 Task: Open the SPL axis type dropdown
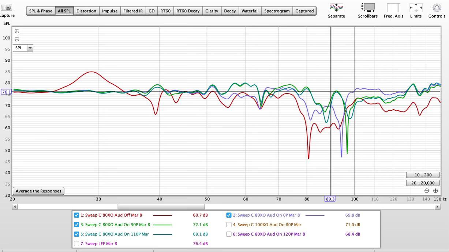click(x=23, y=48)
